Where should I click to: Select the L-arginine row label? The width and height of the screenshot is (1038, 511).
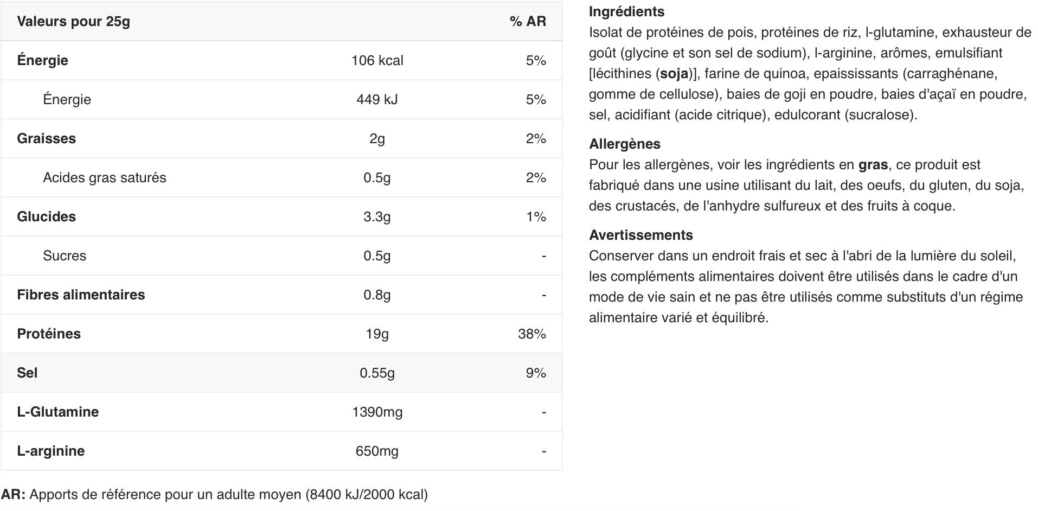tap(50, 451)
